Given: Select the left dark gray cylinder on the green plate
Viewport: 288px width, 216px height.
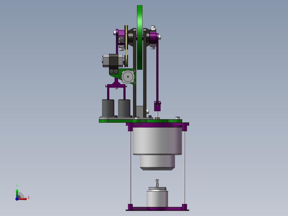Looking at the screenshot, I should (x=108, y=108).
